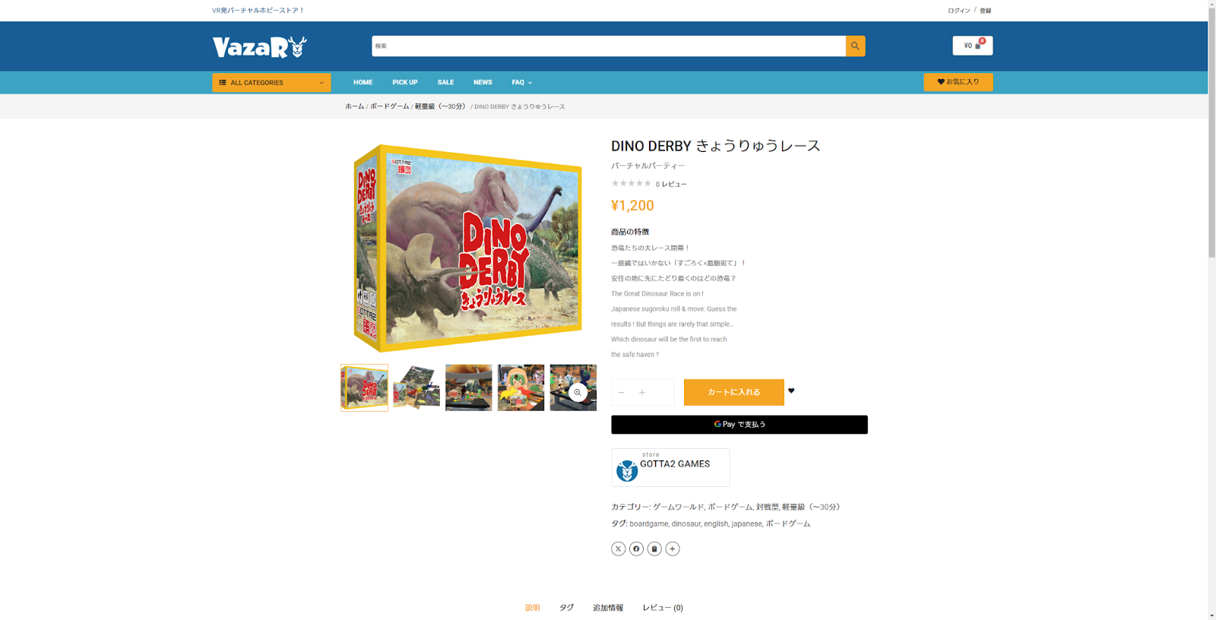The image size is (1216, 620).
Task: Click the search magnifier button
Action: [x=855, y=46]
